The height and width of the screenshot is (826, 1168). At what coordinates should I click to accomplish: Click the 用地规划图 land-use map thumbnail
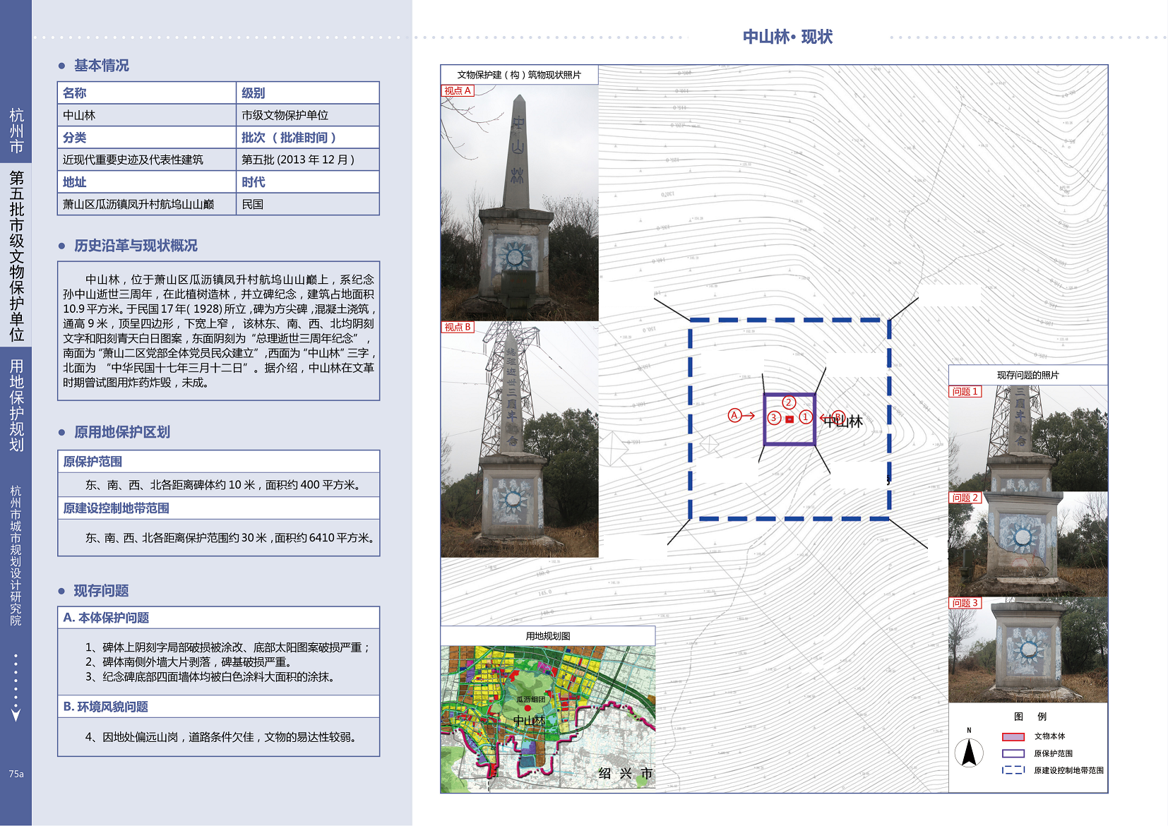(547, 719)
